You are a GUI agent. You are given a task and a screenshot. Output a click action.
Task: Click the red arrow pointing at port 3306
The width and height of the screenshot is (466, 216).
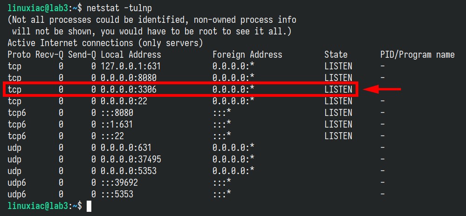pos(382,89)
